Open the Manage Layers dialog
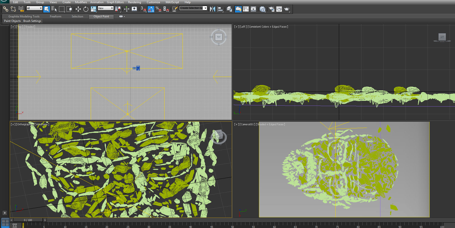 pos(230,9)
